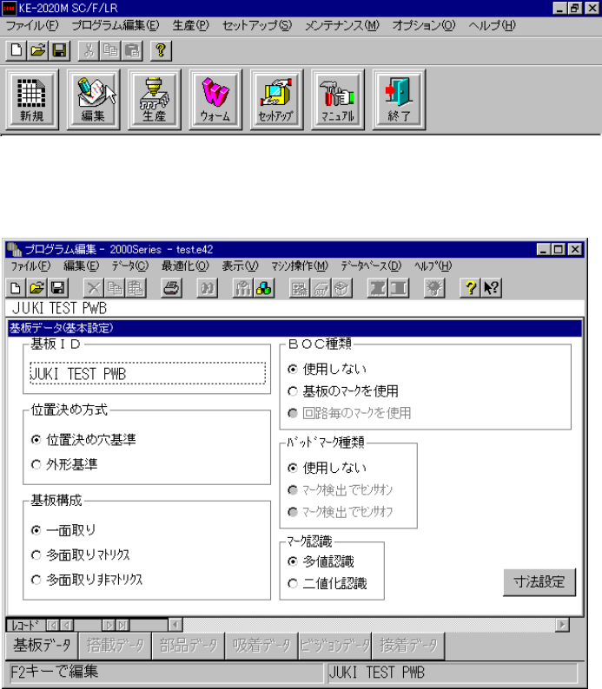The width and height of the screenshot is (602, 689).
Task: Click the 寸法設定 button
Action: (x=539, y=582)
